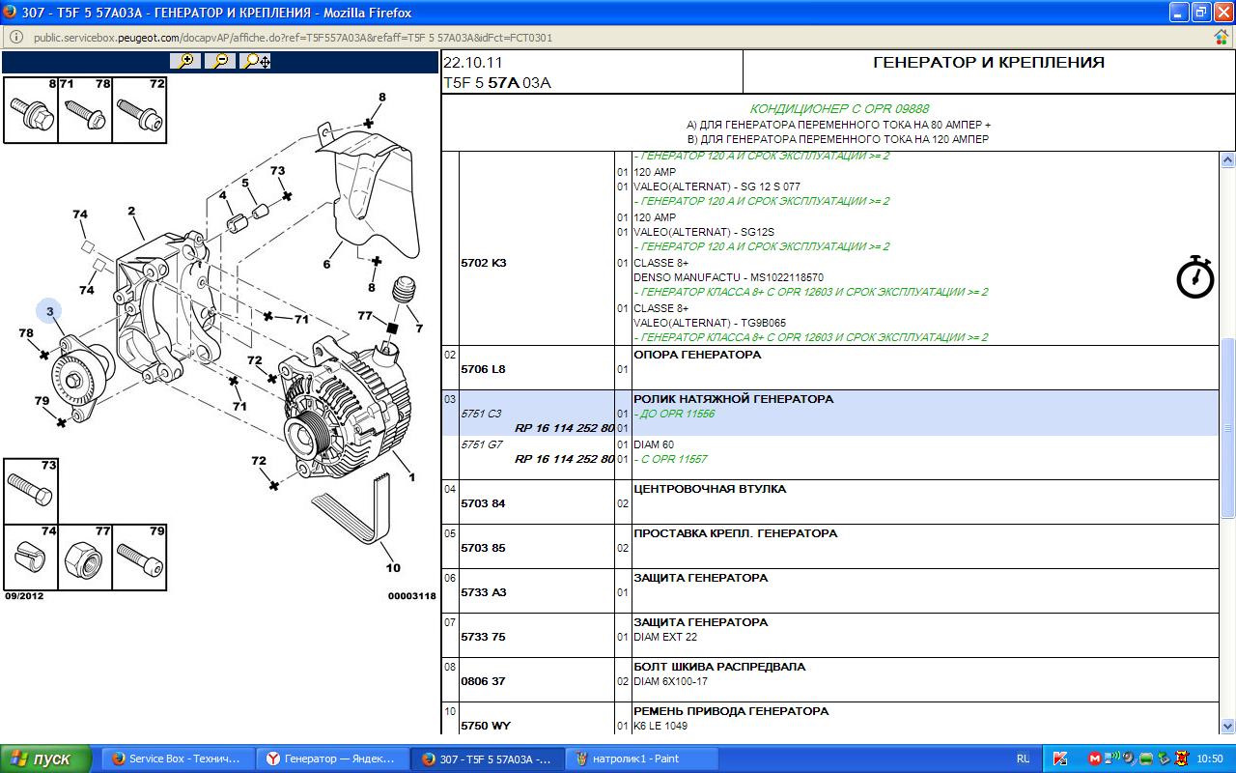1236x773 pixels.
Task: Click the parts list scrollbar thumb
Action: pos(1227,428)
